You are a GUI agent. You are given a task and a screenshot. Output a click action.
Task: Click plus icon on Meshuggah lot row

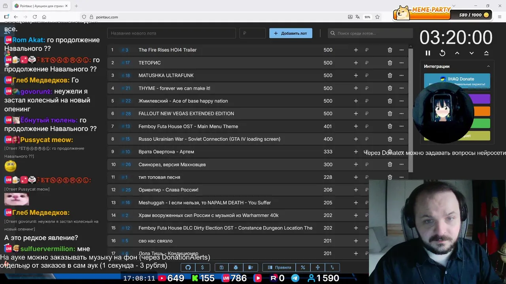356,203
